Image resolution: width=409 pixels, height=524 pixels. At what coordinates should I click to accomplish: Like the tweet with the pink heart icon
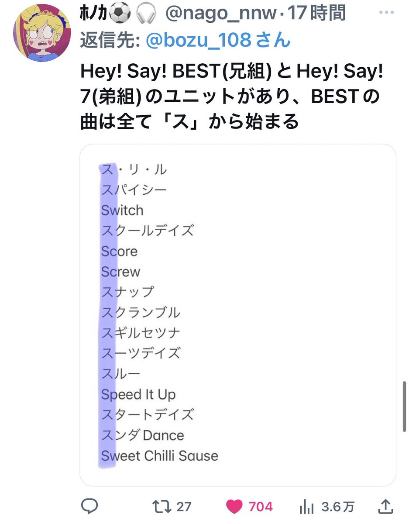(x=234, y=507)
